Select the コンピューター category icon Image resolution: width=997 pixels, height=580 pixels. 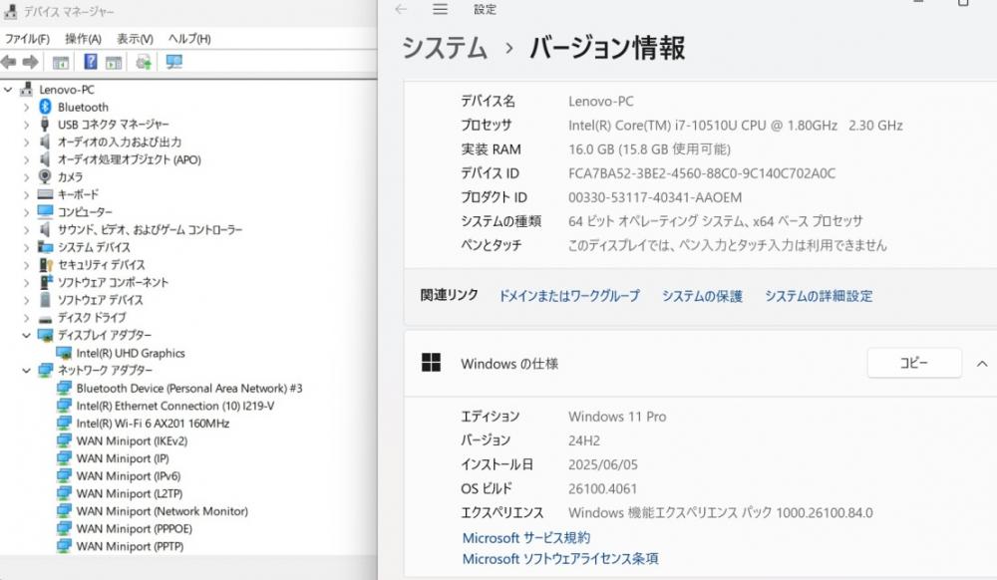pos(45,211)
